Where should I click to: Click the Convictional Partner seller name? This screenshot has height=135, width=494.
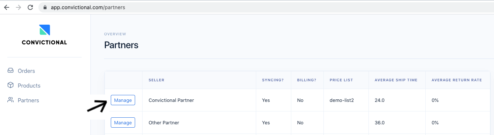(171, 100)
